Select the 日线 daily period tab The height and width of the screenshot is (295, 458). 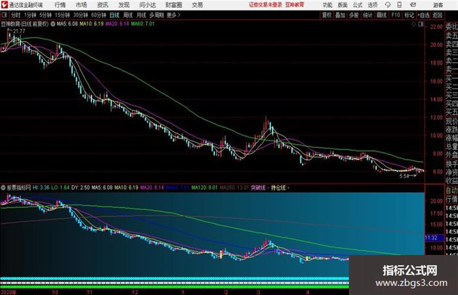(114, 15)
